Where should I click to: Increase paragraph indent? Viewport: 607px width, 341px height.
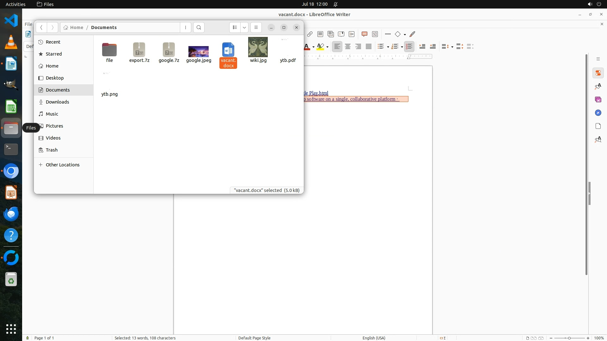tap(422, 46)
